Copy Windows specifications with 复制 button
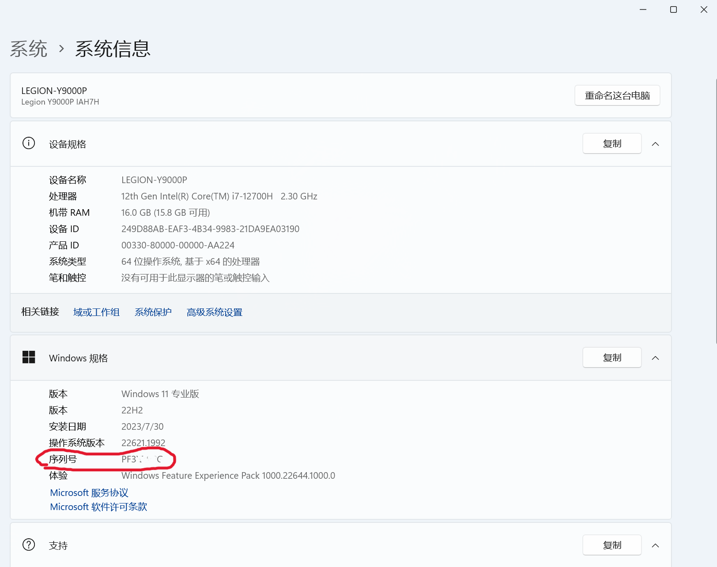This screenshot has width=717, height=567. coord(612,357)
